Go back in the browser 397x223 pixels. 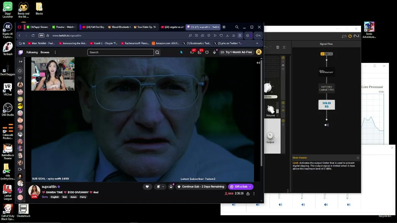20,36
